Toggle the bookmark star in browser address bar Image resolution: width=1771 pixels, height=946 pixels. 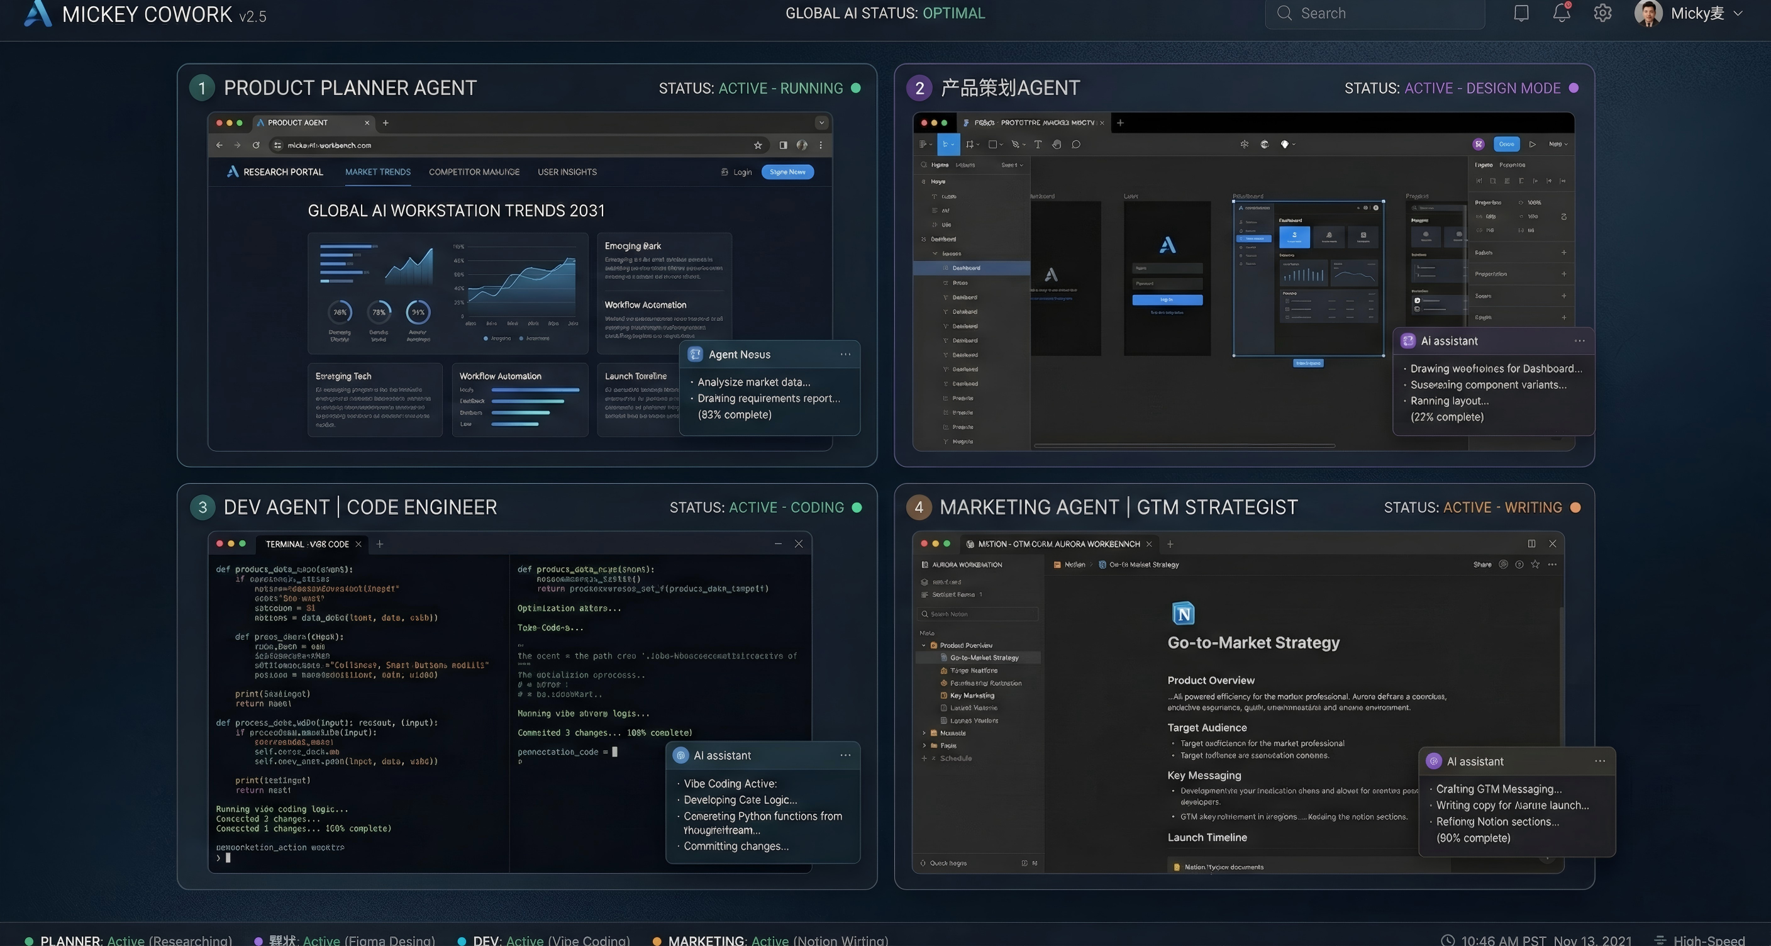pyautogui.click(x=758, y=145)
